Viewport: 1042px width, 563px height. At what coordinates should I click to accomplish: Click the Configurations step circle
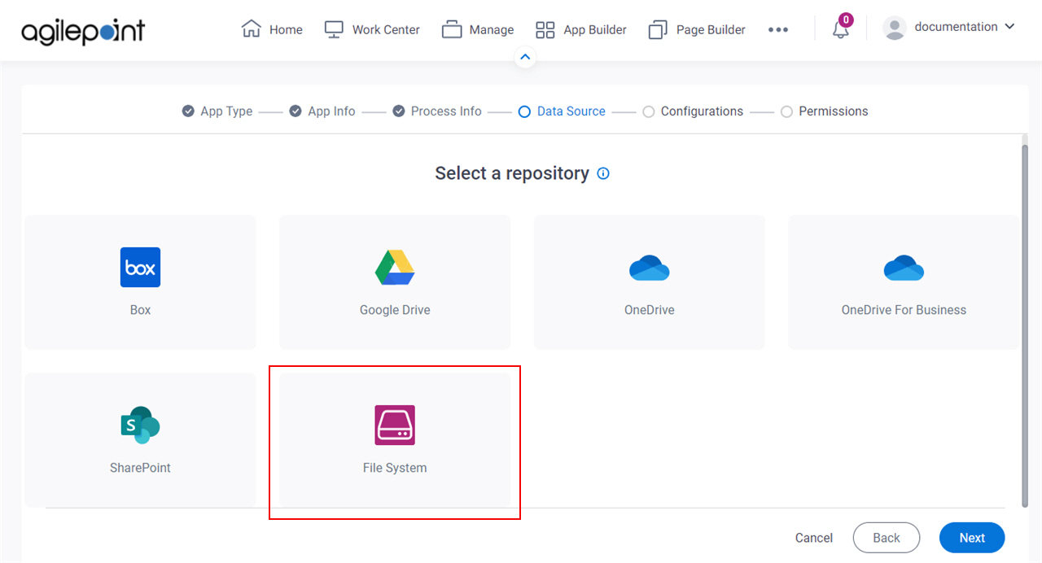[649, 111]
